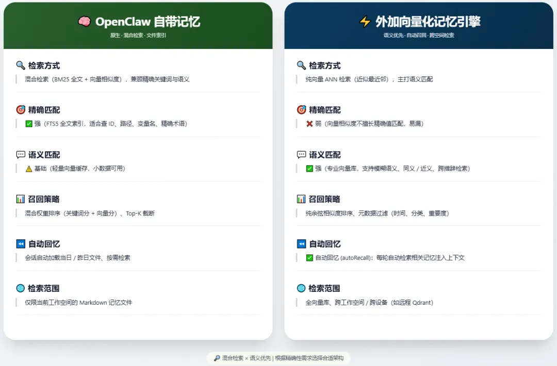Click the 精确匹配 heading in the OpenClaw card
The image size is (557, 366).
tap(44, 110)
